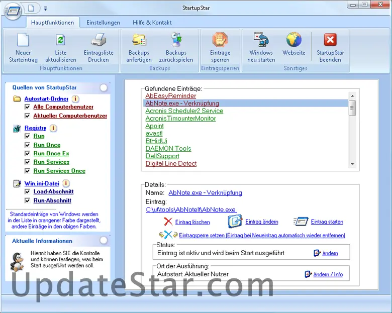Click the StartupStar application orb button
The height and width of the screenshot is (313, 392).
point(13,11)
